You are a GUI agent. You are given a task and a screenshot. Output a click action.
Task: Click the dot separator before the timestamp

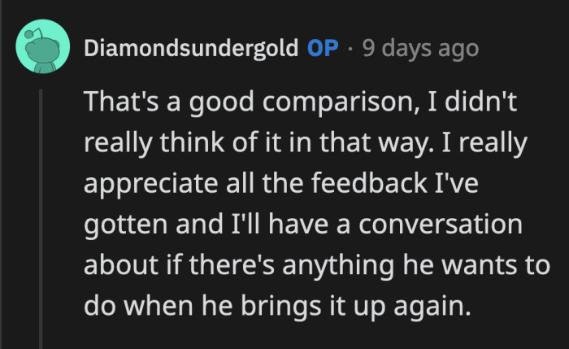point(350,49)
